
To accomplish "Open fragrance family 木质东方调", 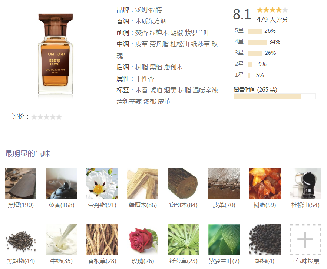I will click(151, 21).
